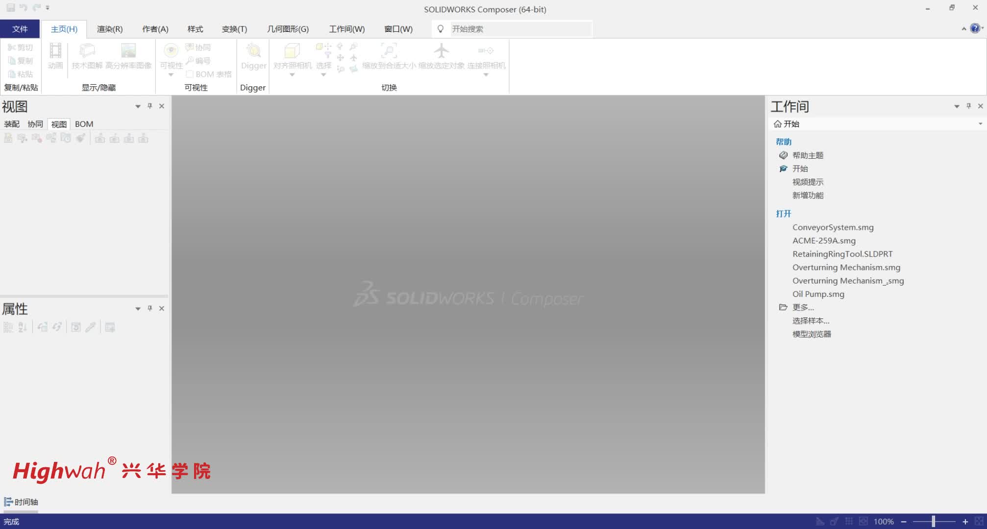Click the save icon in the title bar

click(10, 7)
